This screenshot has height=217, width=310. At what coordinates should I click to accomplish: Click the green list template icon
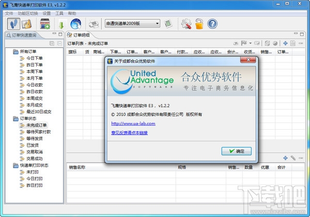coord(168,24)
